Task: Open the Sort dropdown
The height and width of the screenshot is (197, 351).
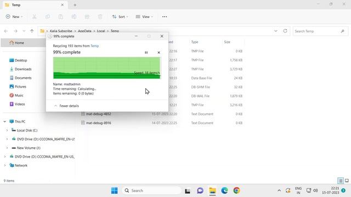Action: coord(120,17)
